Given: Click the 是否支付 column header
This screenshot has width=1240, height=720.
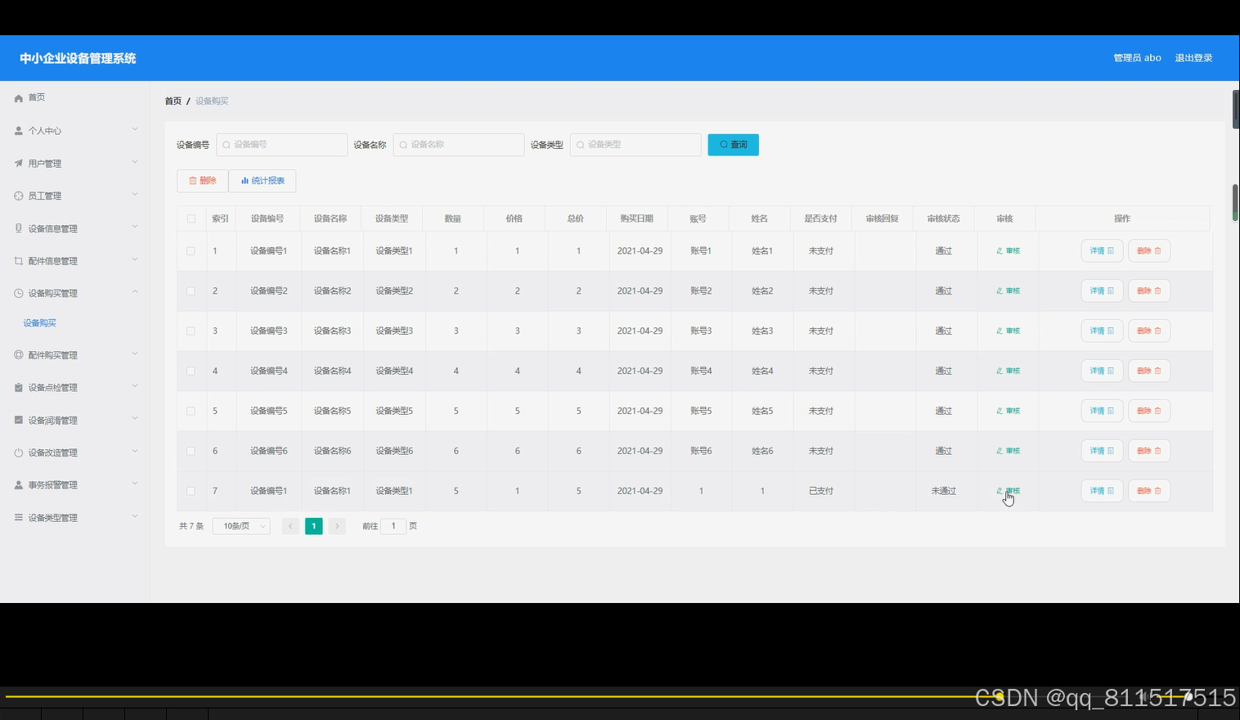Looking at the screenshot, I should pyautogui.click(x=820, y=219).
